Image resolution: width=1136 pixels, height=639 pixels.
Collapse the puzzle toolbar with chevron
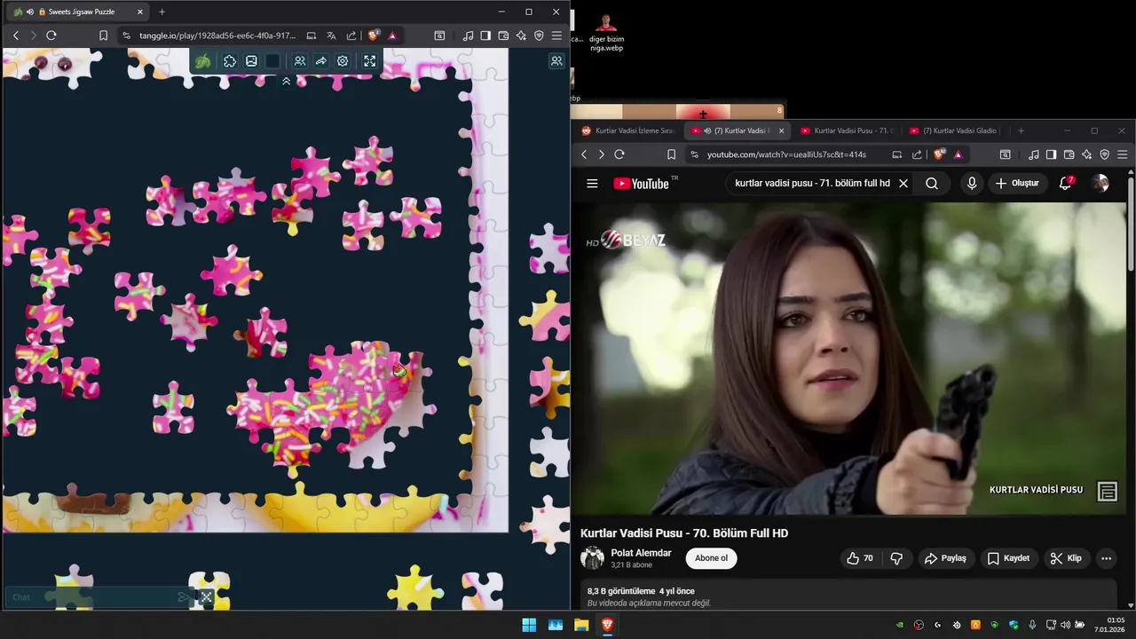[286, 81]
